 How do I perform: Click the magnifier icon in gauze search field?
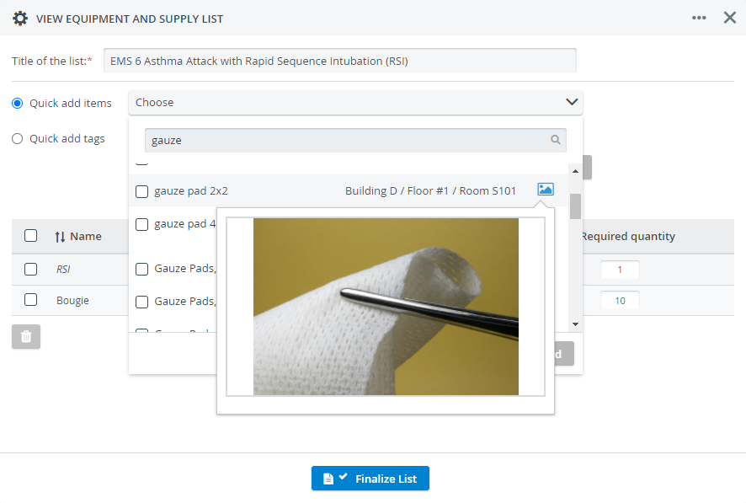pos(555,139)
